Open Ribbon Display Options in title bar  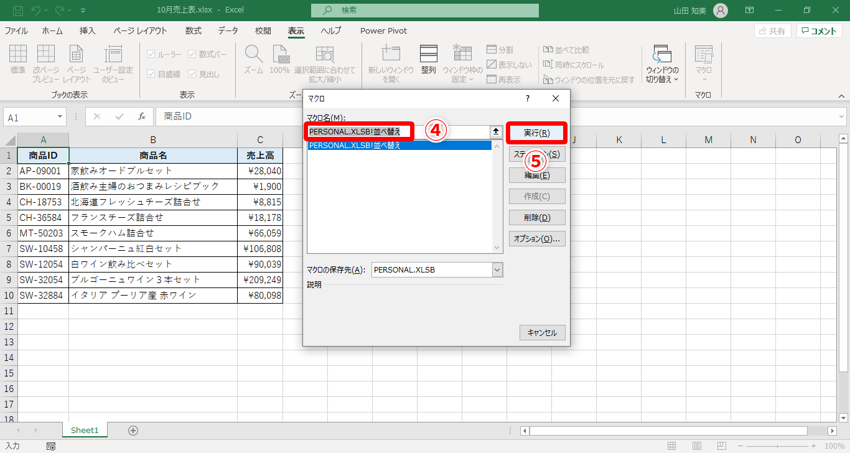[x=750, y=11]
